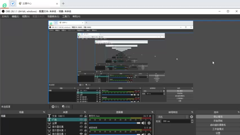
Task: Select the 显示器采集 source row
Action: click(67, 127)
